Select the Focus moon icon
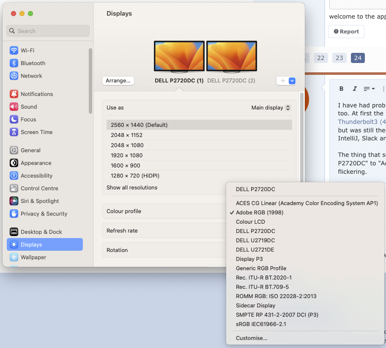 (14, 119)
